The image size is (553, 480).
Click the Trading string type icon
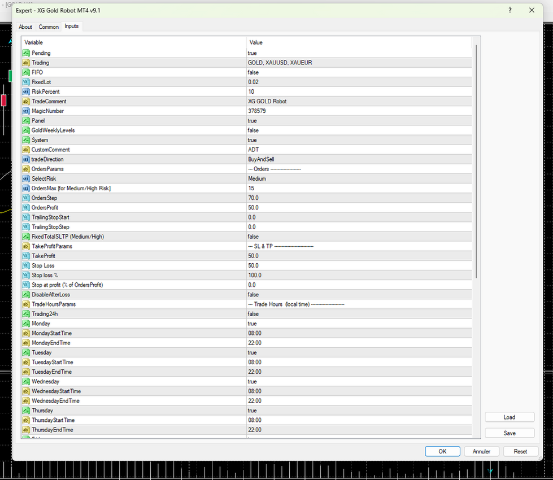pos(26,63)
